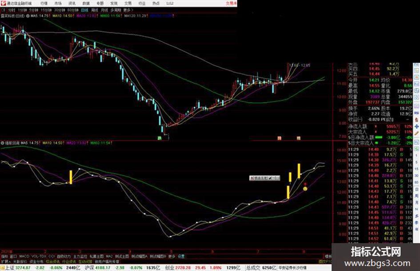
Task: Click the fifth sidebar icon from top
Action: coord(416,90)
